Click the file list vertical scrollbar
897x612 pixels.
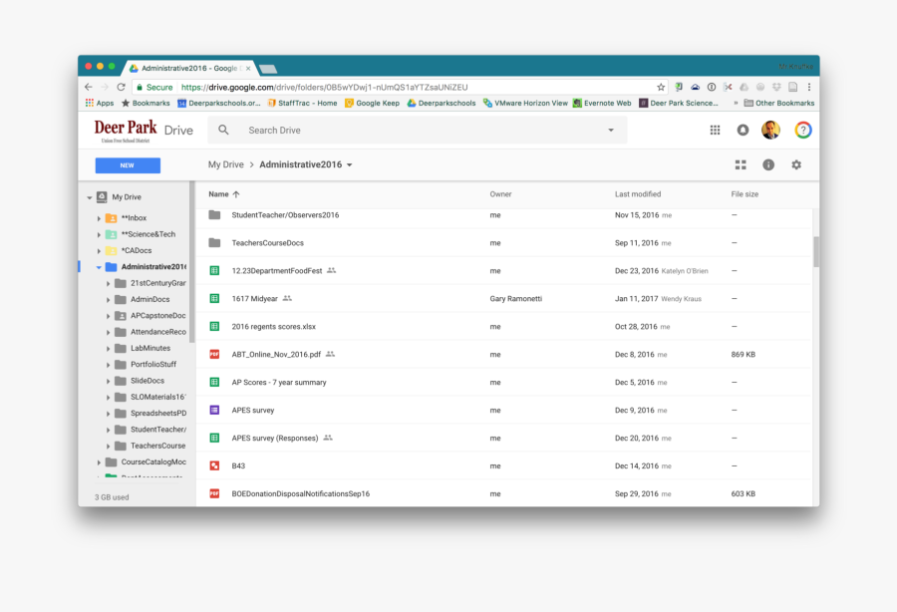[x=816, y=251]
